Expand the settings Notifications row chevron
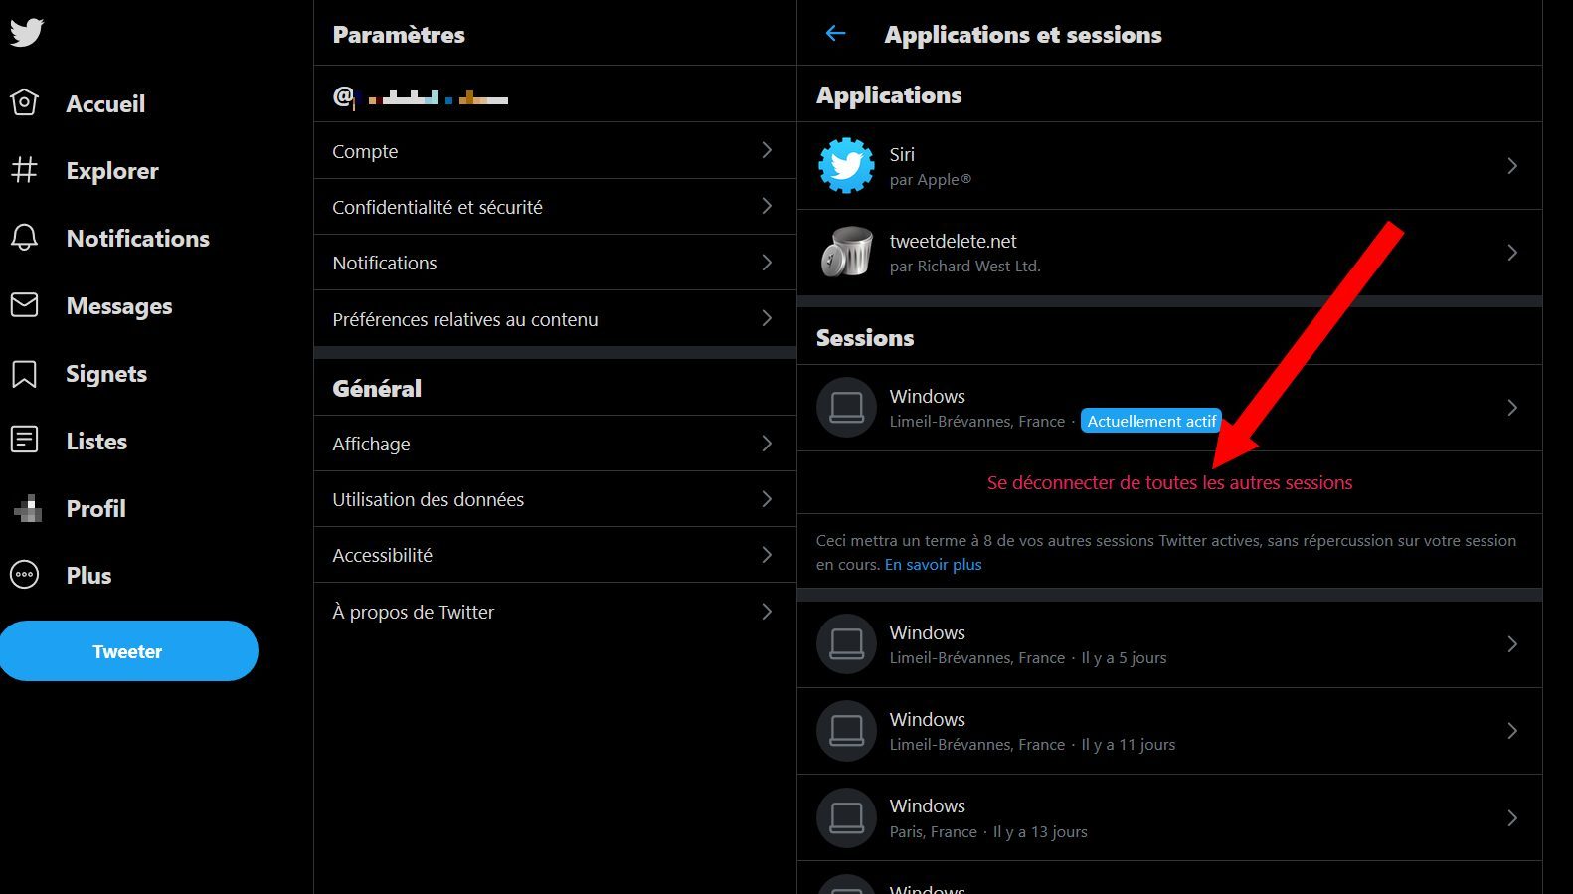This screenshot has width=1573, height=894. 767,263
